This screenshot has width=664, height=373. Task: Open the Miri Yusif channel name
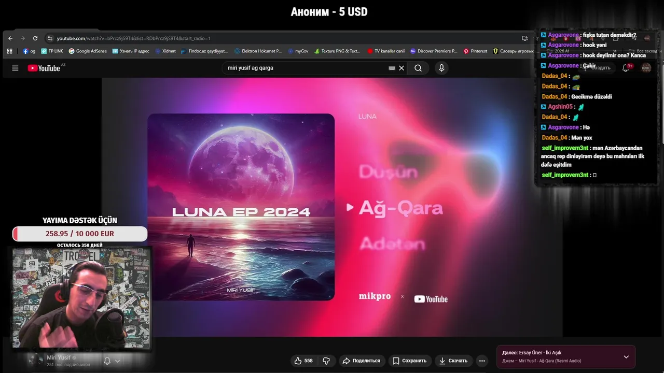(x=59, y=357)
